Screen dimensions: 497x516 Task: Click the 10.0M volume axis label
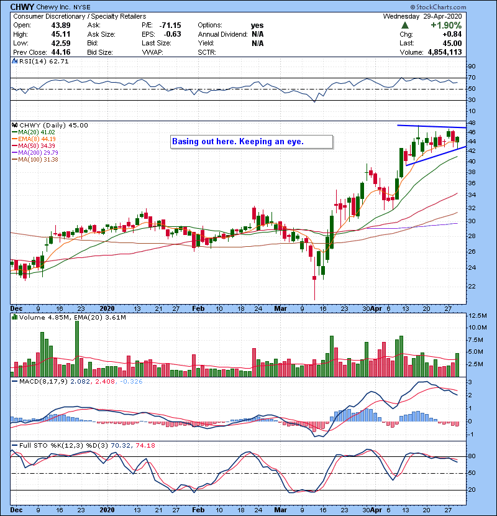pyautogui.click(x=478, y=328)
